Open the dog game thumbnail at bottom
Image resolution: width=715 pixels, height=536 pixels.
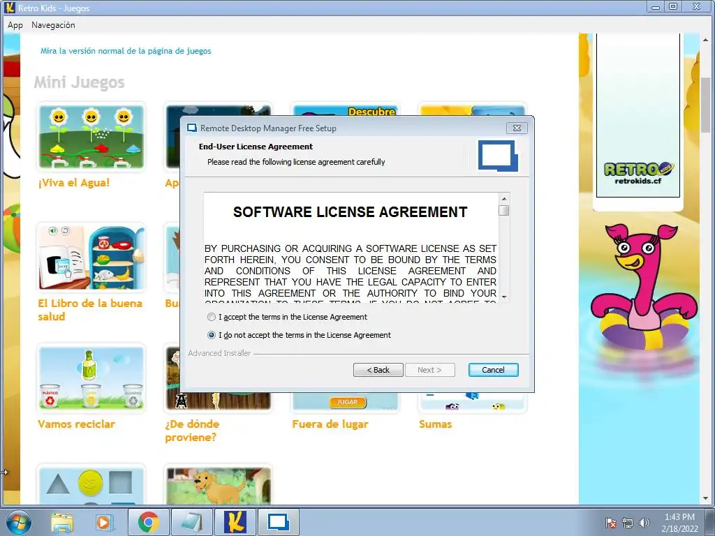(x=219, y=486)
